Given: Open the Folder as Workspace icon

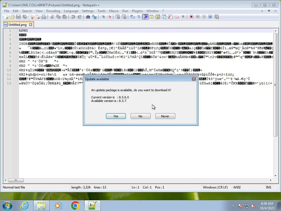Looking at the screenshot, I should click(x=177, y=17).
